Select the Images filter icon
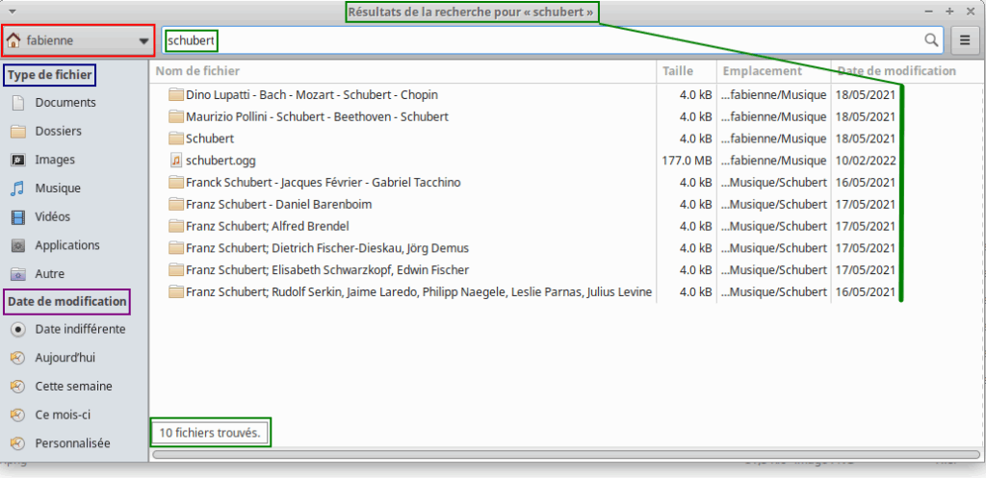 pyautogui.click(x=18, y=160)
